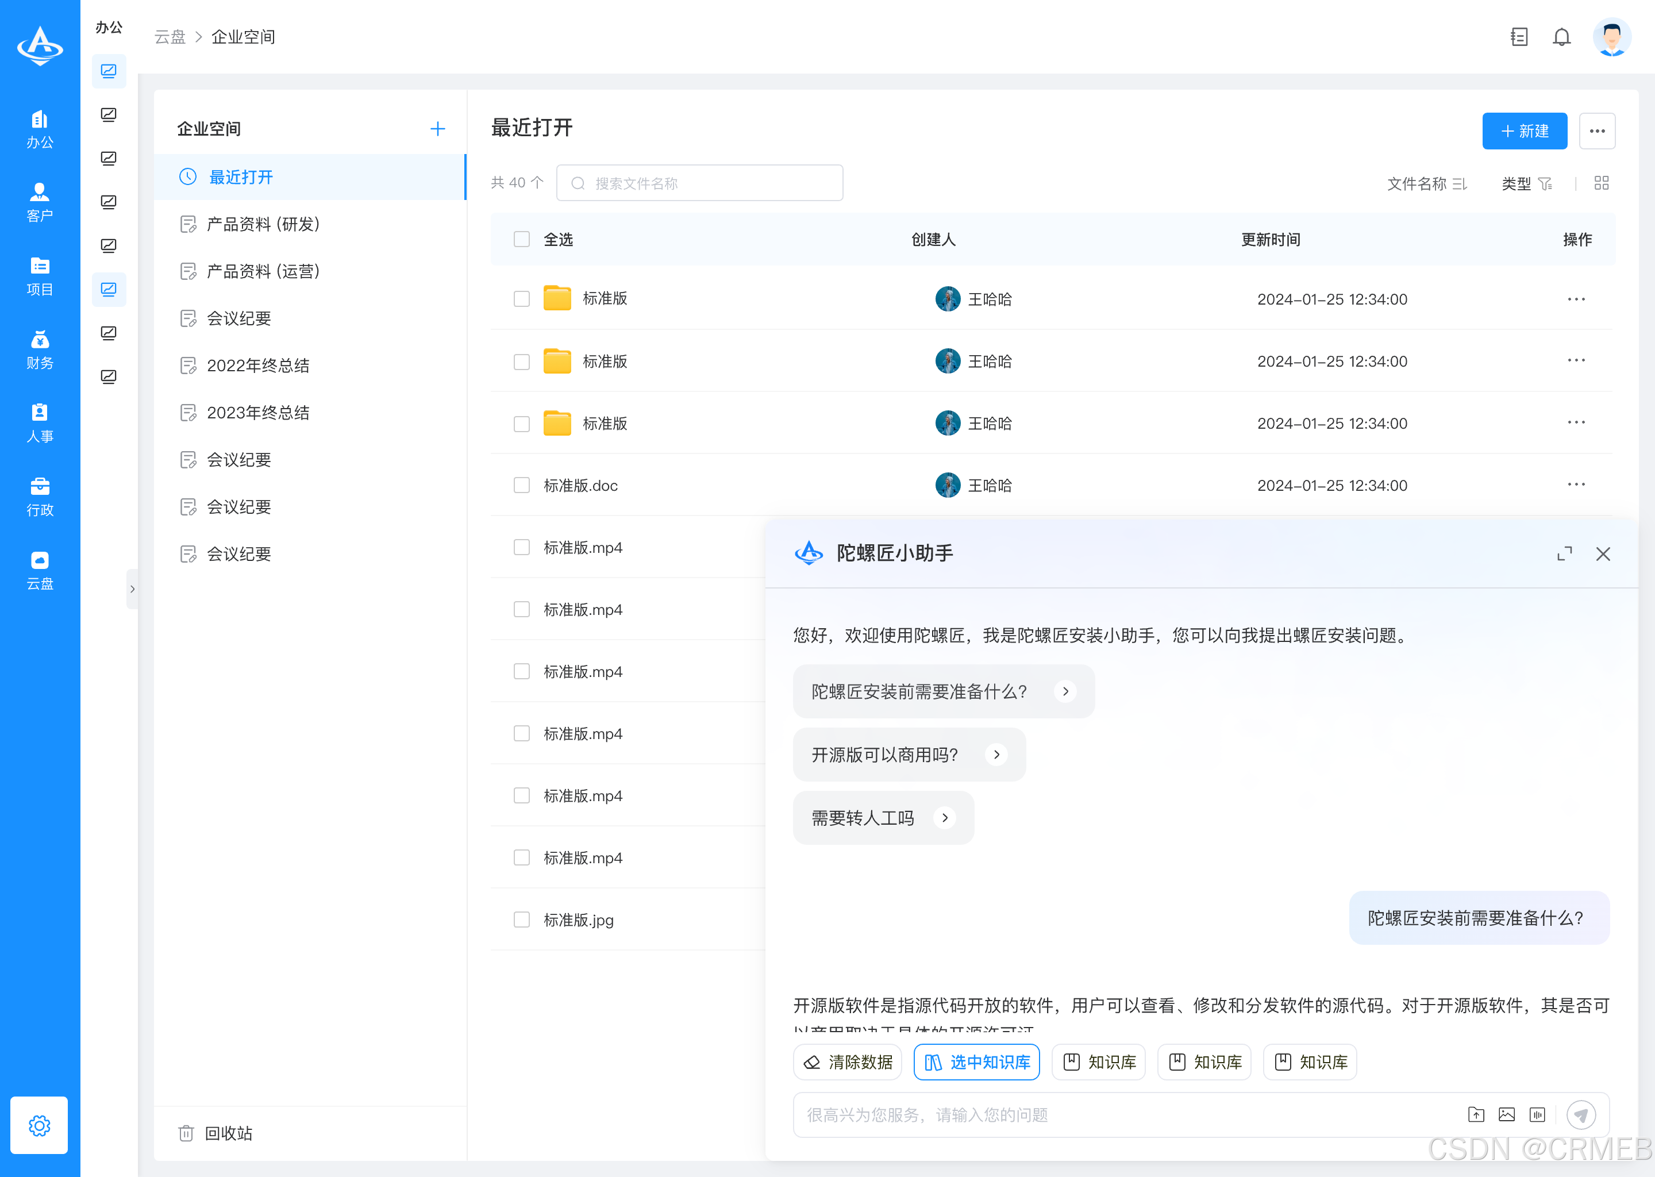Screen dimensions: 1655x1177
Task: Select 最近打开 in the 企业空间 tree
Action: pyautogui.click(x=241, y=177)
